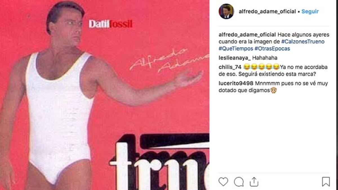Visit commenter chilis_74 profile

(x=230, y=67)
